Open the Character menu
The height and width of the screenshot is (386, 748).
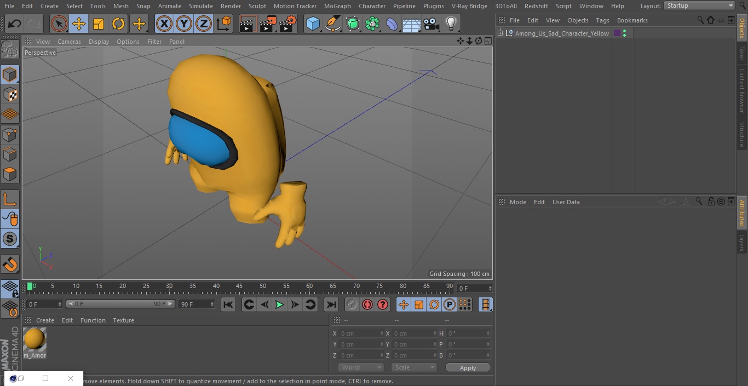point(372,6)
